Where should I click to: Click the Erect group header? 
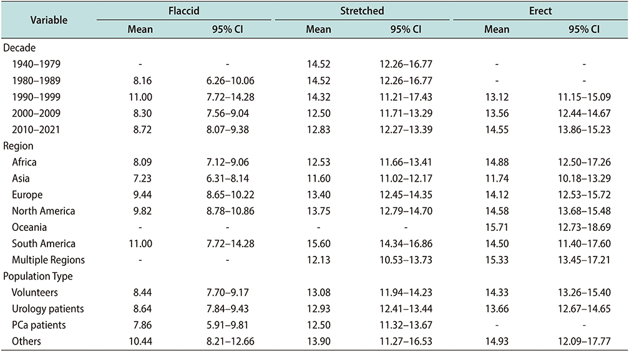click(540, 11)
